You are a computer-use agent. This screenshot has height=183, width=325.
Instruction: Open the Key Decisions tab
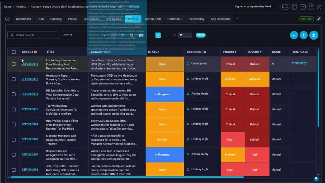pos(221,19)
